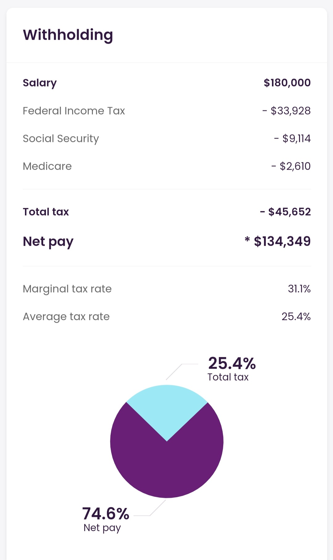Click the Withholding heading
The height and width of the screenshot is (560, 333).
[68, 35]
